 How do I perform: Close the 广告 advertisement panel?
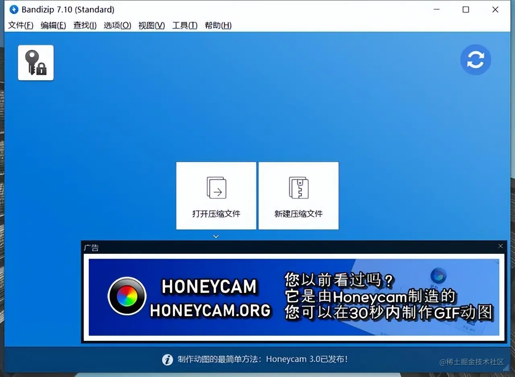501,246
